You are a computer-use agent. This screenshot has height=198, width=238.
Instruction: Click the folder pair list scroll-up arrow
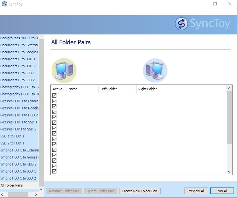pyautogui.click(x=229, y=88)
